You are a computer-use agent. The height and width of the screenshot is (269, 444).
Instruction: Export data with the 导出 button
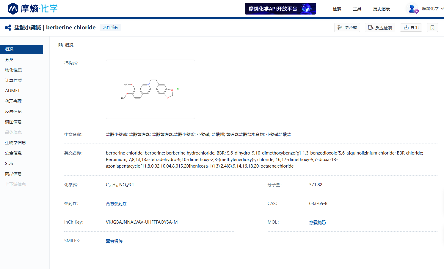pos(411,28)
